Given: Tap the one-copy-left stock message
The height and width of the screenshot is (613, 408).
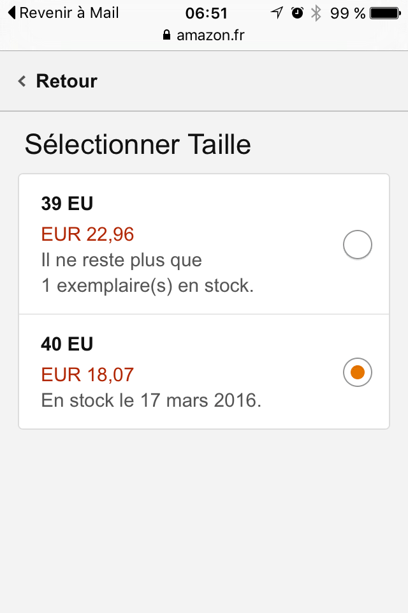Looking at the screenshot, I should (147, 273).
